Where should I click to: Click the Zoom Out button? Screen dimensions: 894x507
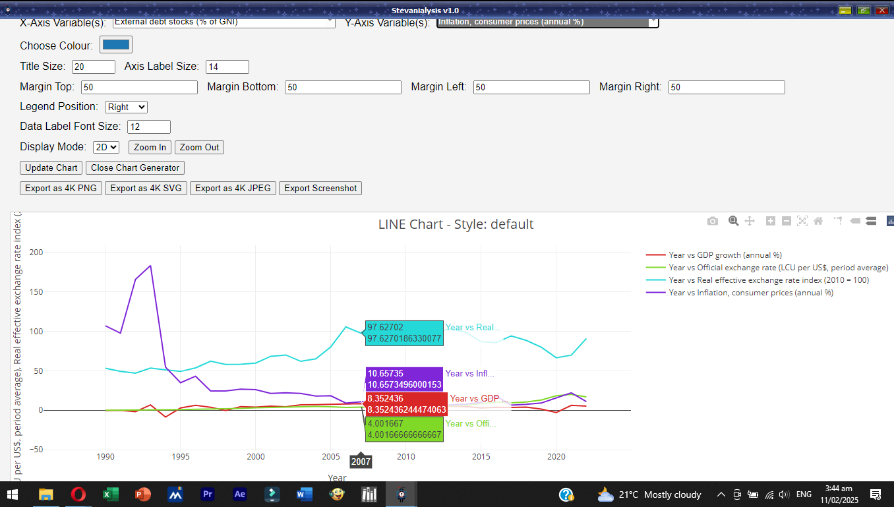(199, 147)
